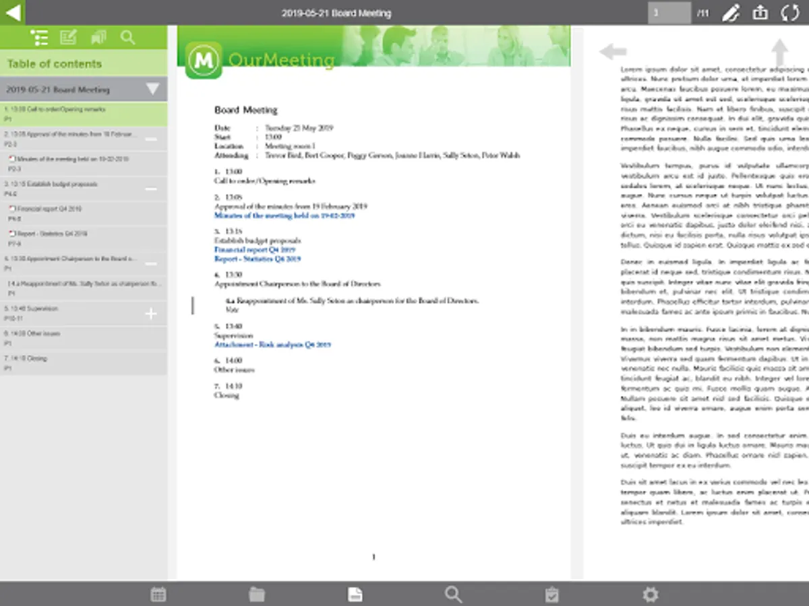Open the Report - Statistics Q4 2019 link
Viewport: 809px width, 606px height.
(258, 259)
